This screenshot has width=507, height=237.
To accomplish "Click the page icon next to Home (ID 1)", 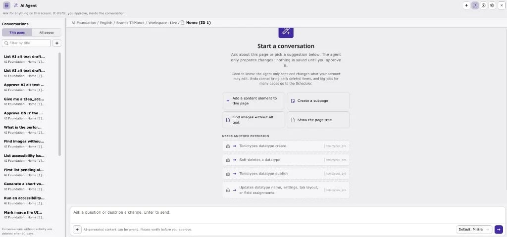I will 183,23.
